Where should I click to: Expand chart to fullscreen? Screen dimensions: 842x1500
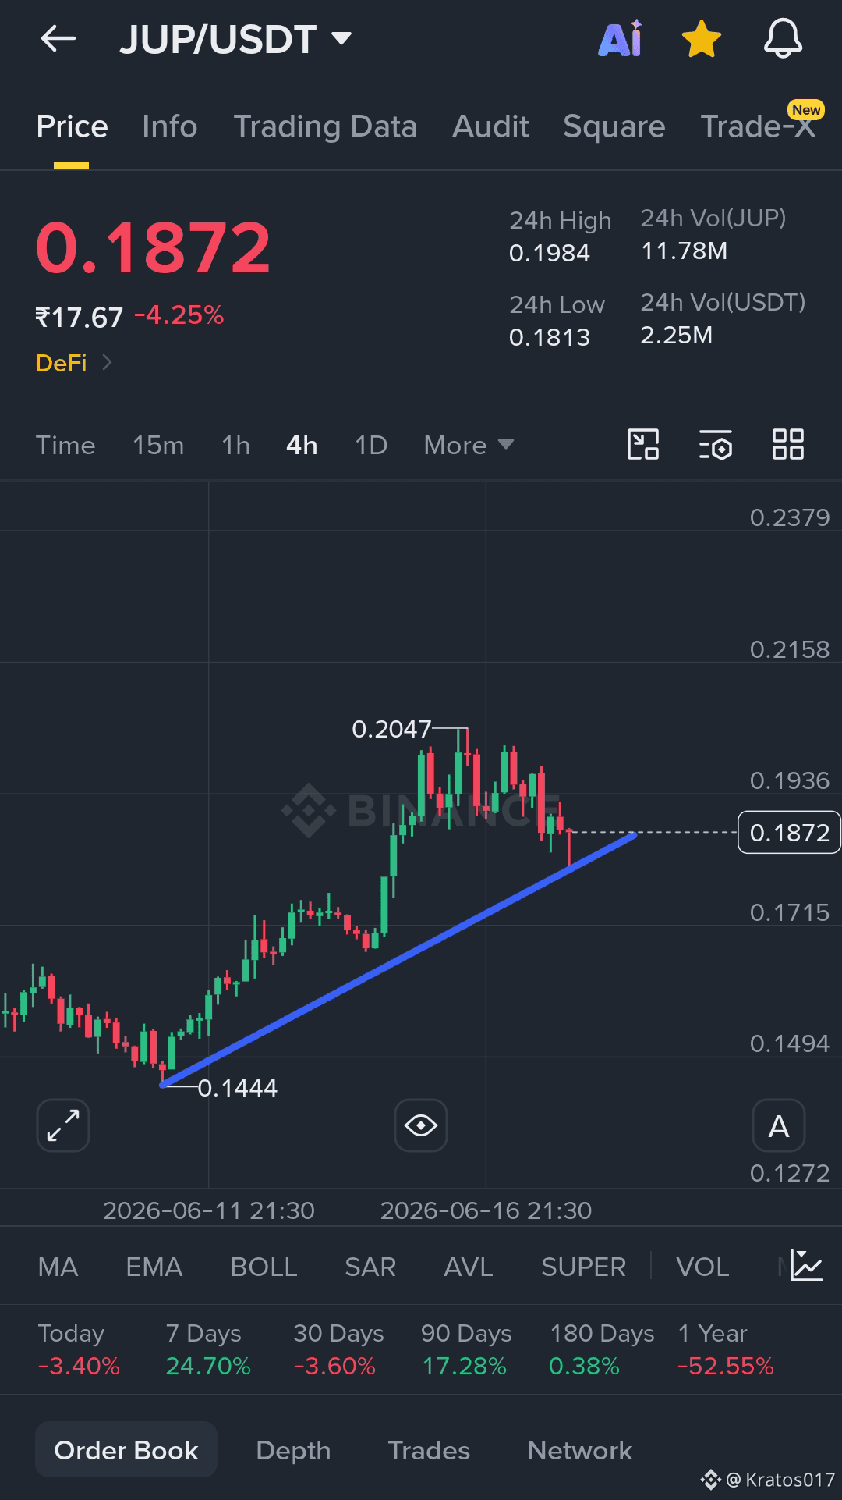click(63, 1125)
